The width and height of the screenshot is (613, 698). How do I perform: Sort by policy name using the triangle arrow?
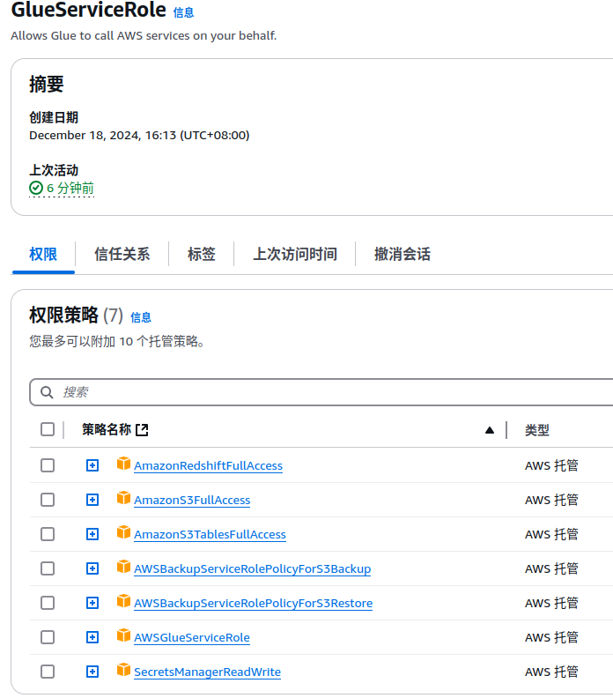(490, 429)
